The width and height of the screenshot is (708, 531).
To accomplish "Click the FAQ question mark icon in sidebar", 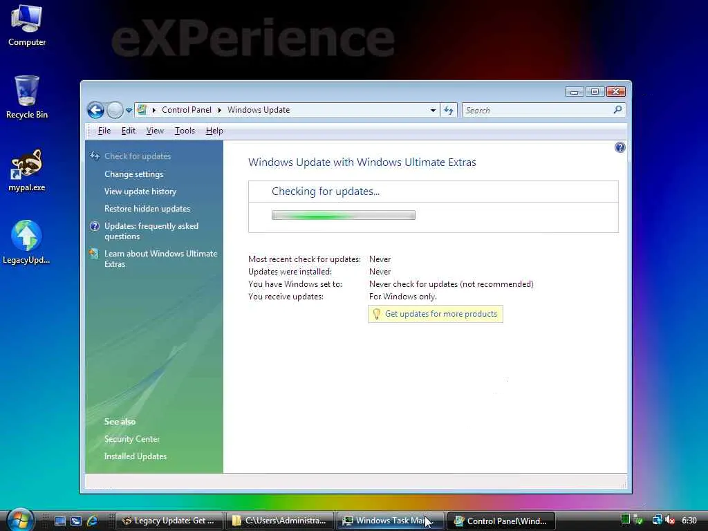I will [94, 226].
